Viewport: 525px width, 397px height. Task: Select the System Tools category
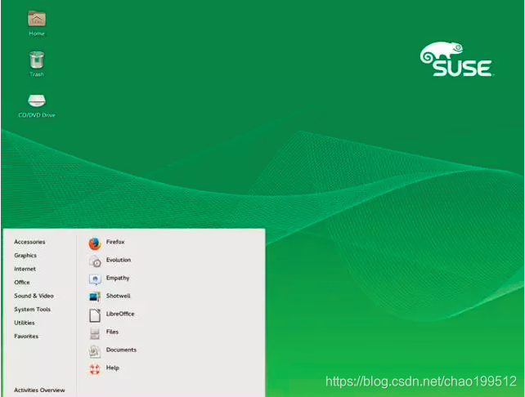tap(32, 310)
